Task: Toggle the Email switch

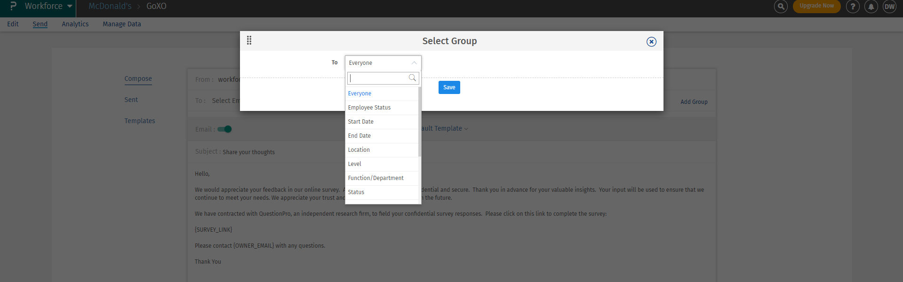Action: [225, 129]
